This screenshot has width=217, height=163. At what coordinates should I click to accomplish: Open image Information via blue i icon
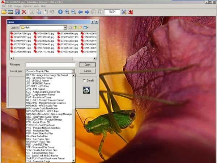(x=60, y=12)
